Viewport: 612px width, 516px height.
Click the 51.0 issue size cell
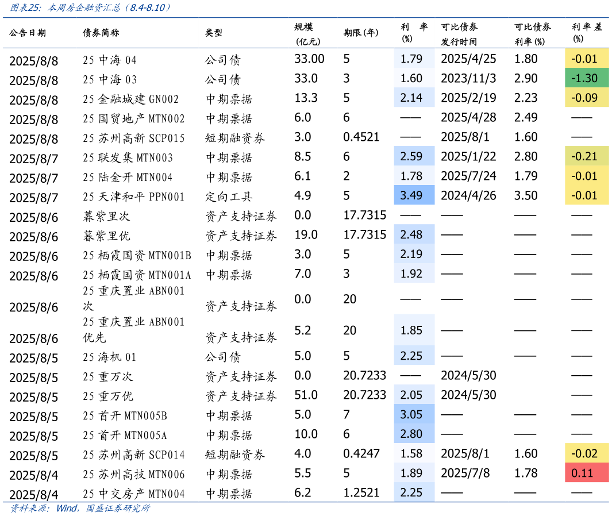click(306, 395)
